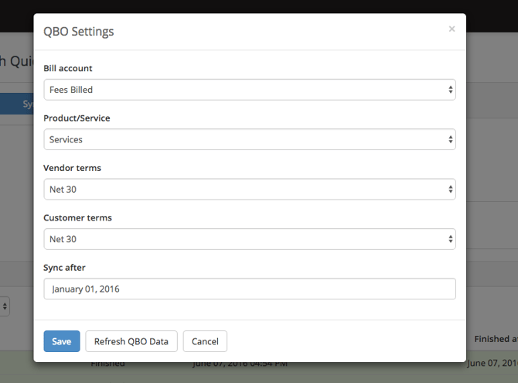Image resolution: width=518 pixels, height=383 pixels.
Task: Click the Finished column header in background page
Action: [x=496, y=339]
